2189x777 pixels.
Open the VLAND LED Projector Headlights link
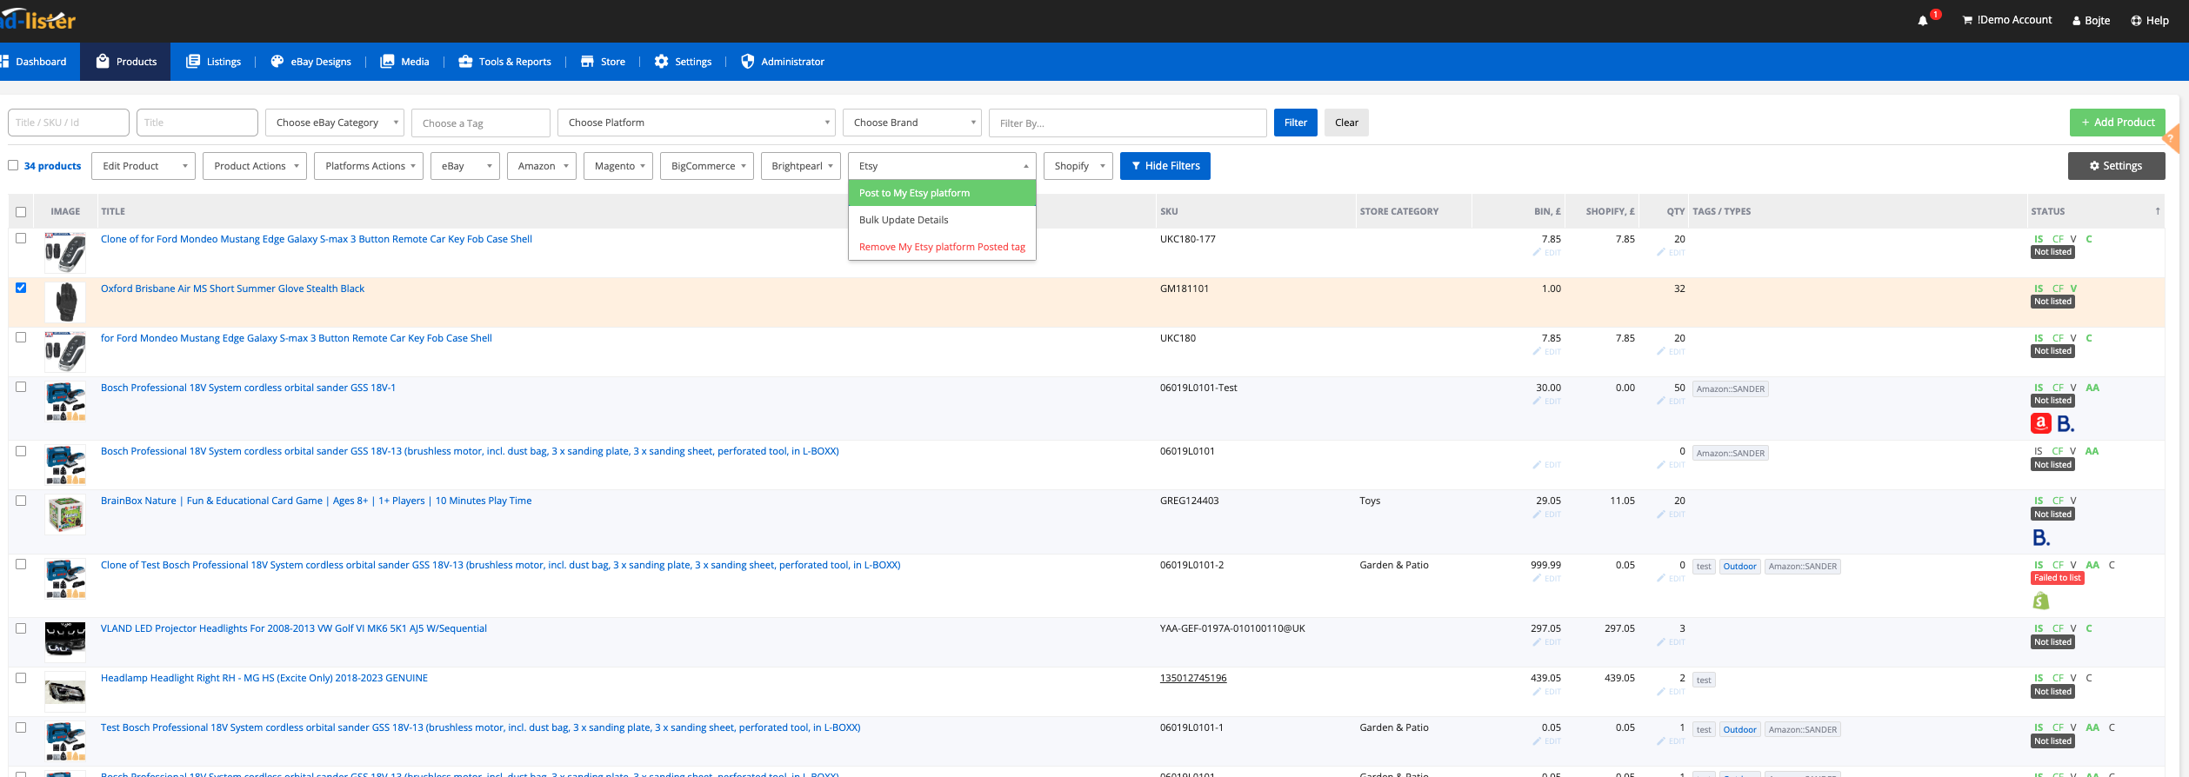(x=293, y=628)
